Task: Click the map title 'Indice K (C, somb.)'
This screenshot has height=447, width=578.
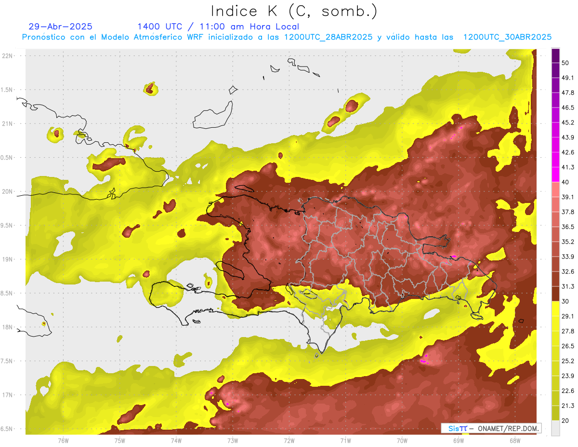Action: (x=294, y=11)
